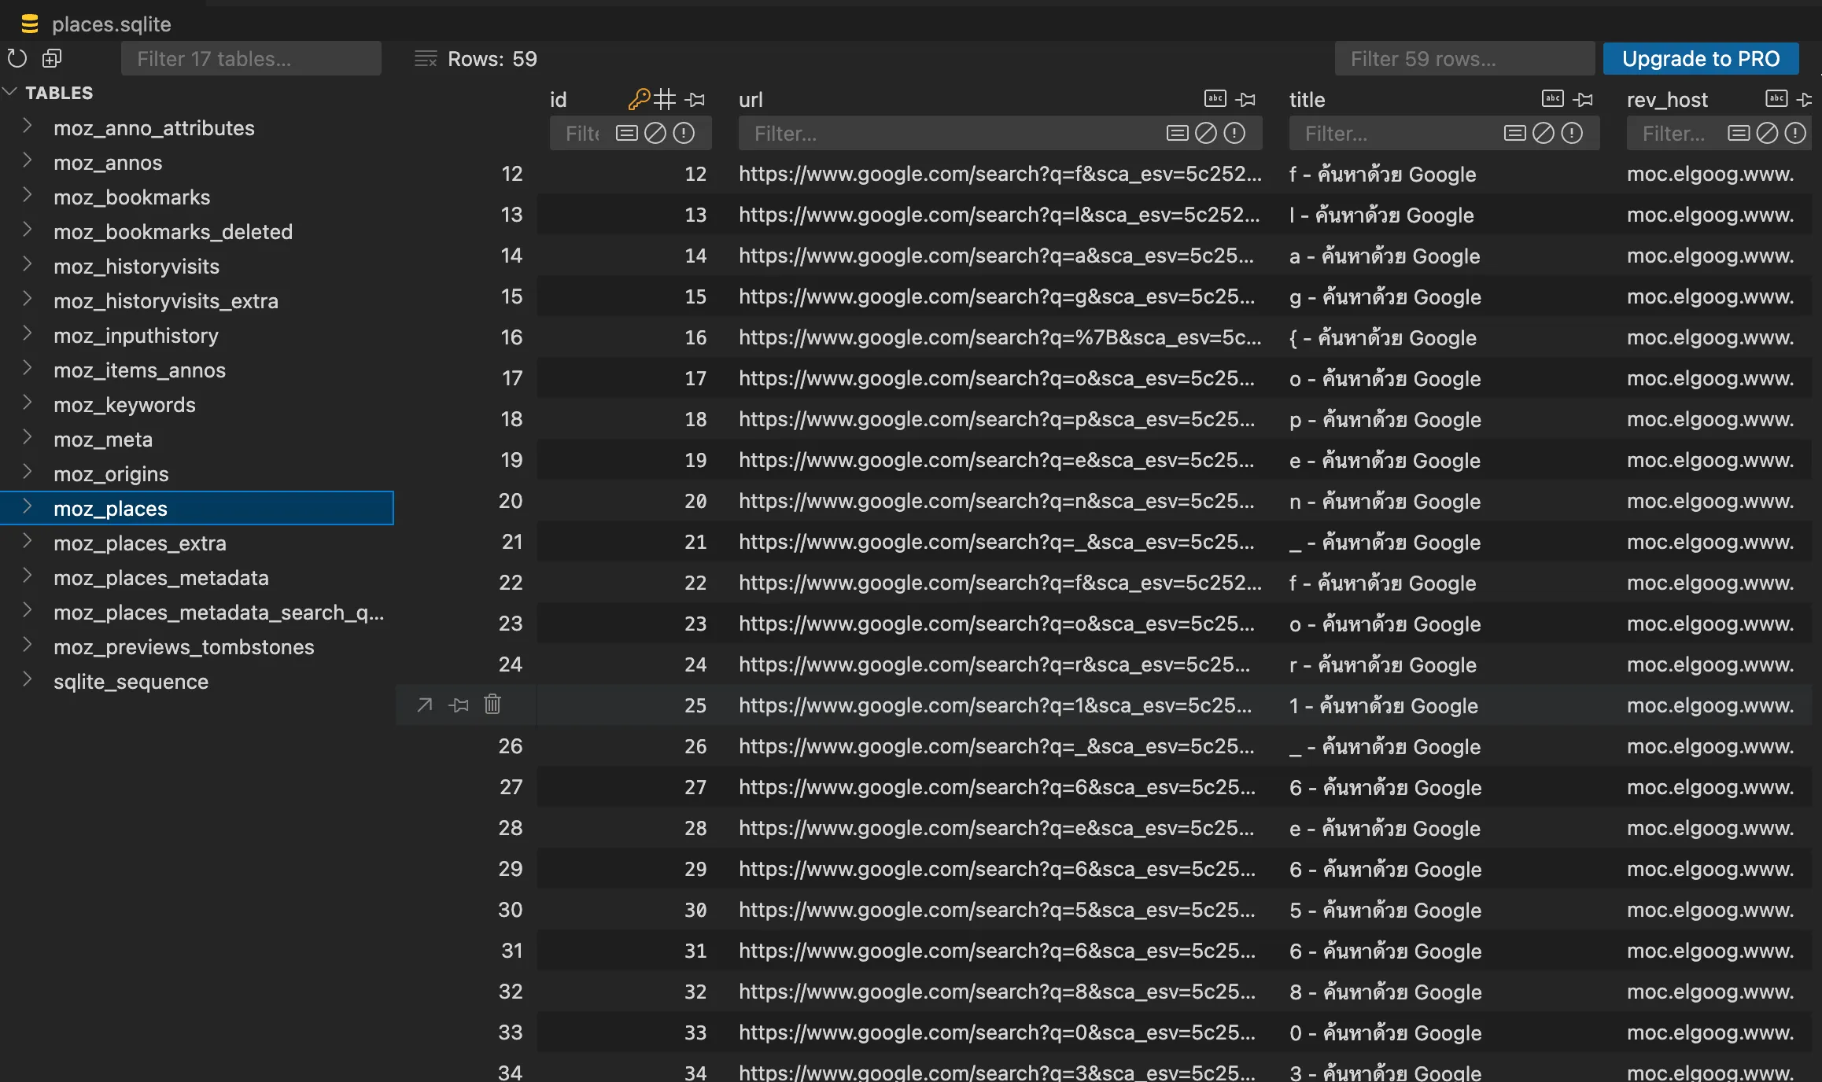Click the Filter 59 rows field
1822x1082 pixels.
click(x=1464, y=59)
